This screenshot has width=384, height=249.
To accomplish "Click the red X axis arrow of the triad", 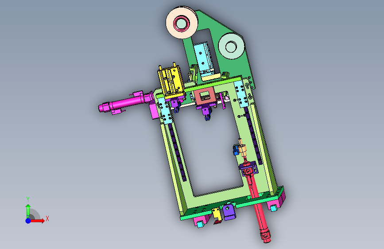I will coord(37,221).
